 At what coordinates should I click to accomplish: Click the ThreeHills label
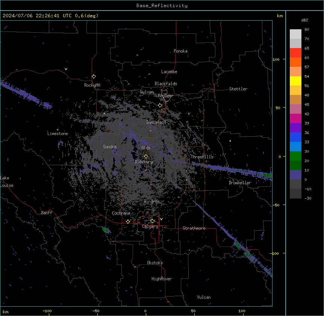(x=202, y=157)
